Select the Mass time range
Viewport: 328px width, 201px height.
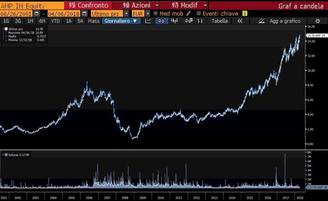tap(94, 21)
